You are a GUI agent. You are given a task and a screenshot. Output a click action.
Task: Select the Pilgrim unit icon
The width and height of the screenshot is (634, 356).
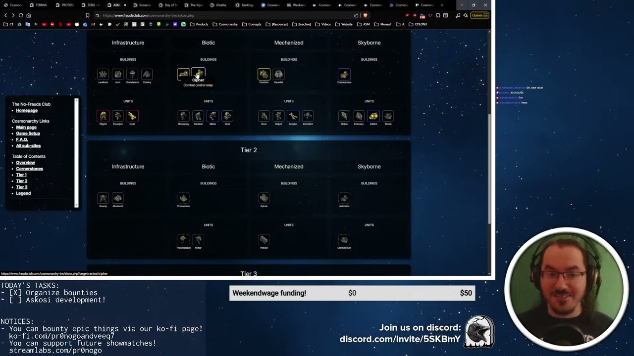pyautogui.click(x=103, y=116)
